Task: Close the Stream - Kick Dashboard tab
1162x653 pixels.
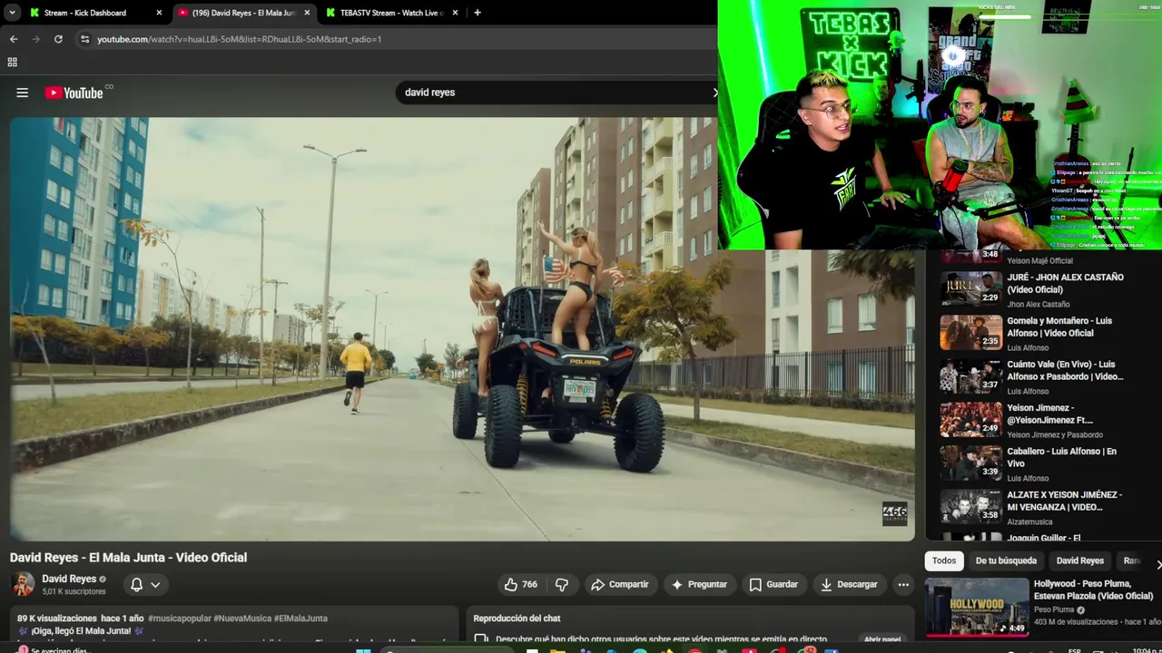Action: pyautogui.click(x=159, y=13)
